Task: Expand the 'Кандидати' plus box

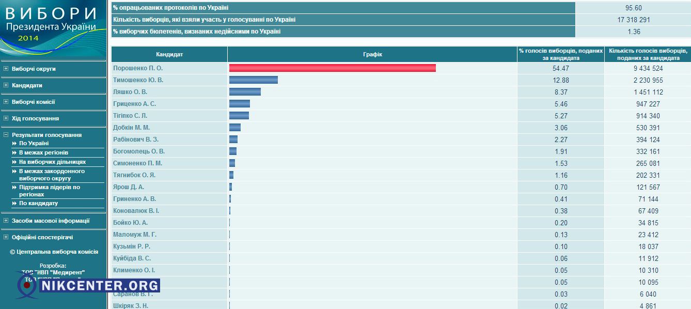Action: click(x=6, y=85)
